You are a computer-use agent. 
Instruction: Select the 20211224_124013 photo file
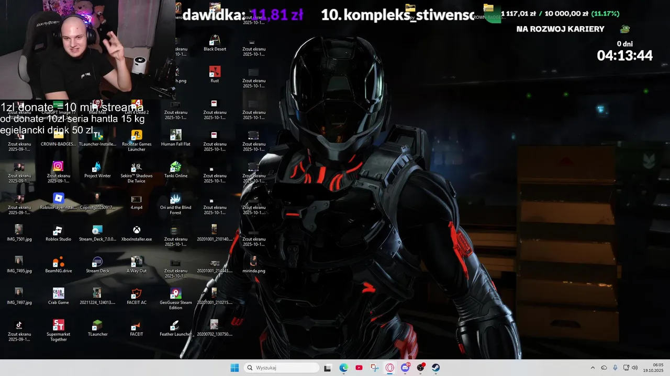click(x=97, y=297)
